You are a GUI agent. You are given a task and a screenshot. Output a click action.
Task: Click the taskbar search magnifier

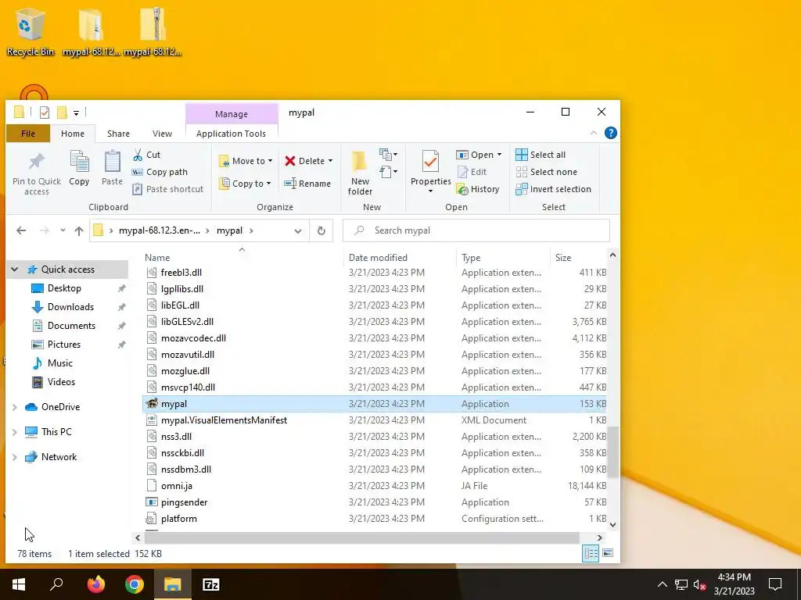click(x=56, y=584)
